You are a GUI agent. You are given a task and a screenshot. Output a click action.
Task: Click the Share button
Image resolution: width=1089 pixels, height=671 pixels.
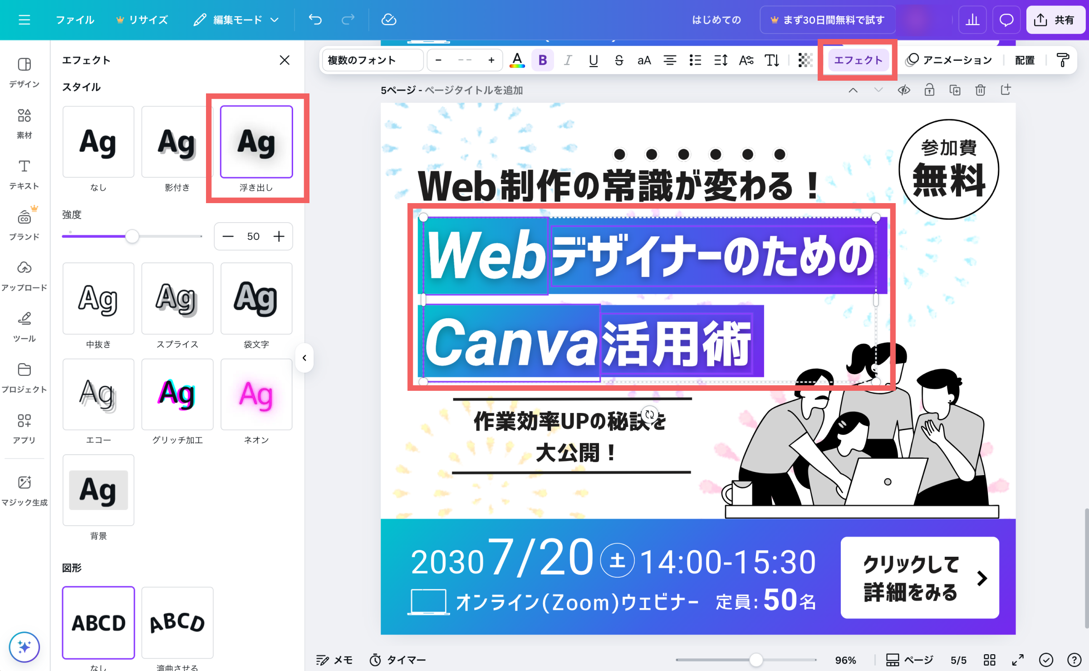(1055, 20)
